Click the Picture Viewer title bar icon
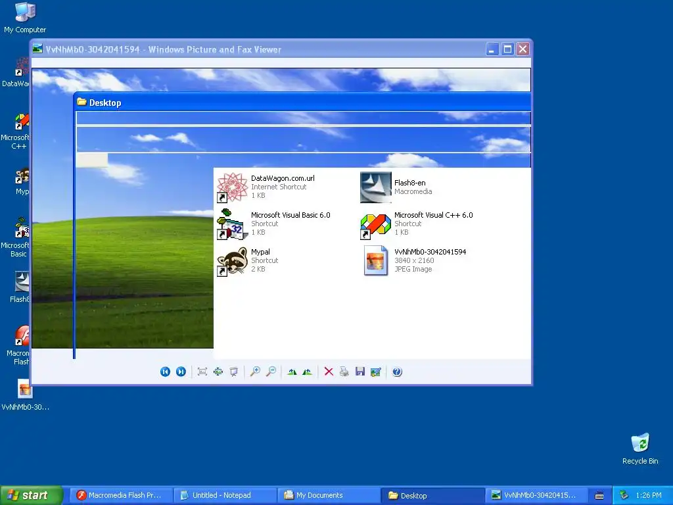The image size is (673, 505). (x=37, y=49)
